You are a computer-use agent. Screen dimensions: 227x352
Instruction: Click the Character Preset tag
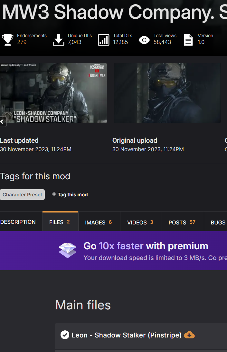[x=22, y=194]
